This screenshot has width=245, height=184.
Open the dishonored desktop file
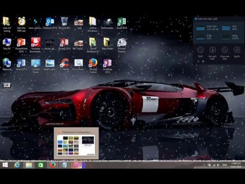coord(107,24)
